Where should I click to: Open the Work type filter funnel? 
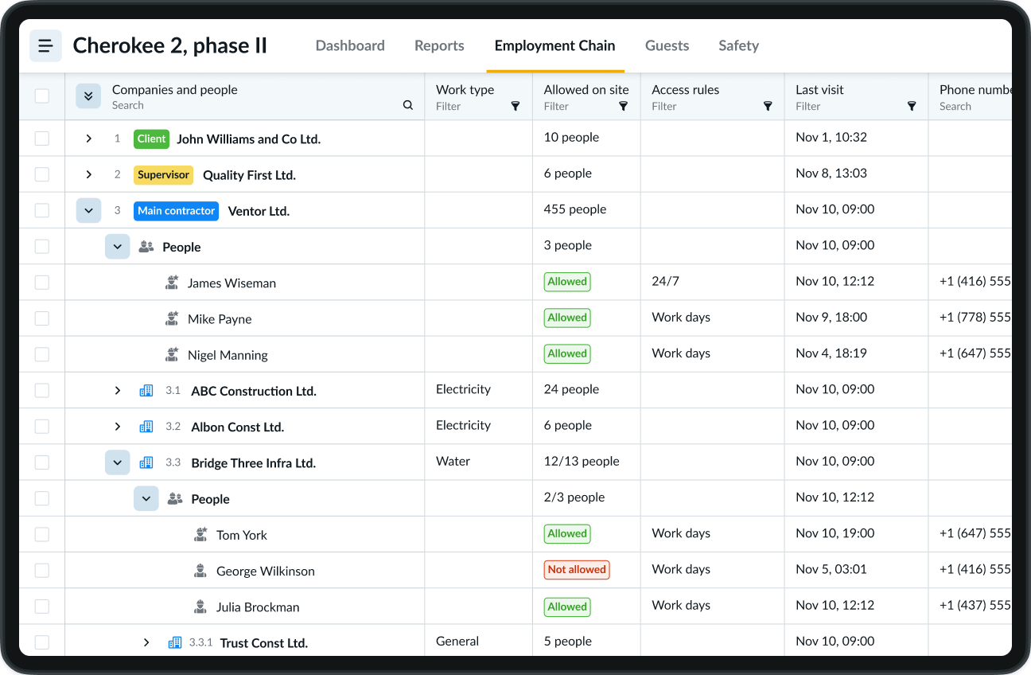point(515,106)
